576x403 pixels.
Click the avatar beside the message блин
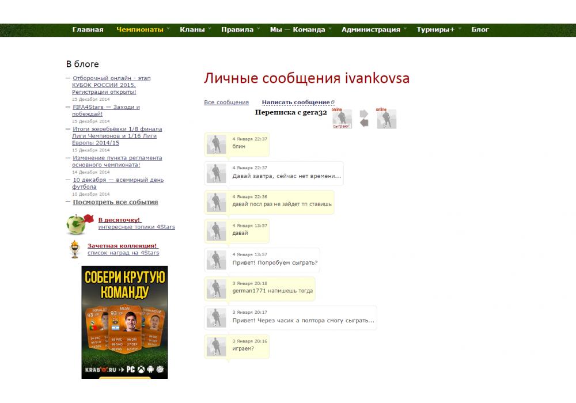pos(217,145)
